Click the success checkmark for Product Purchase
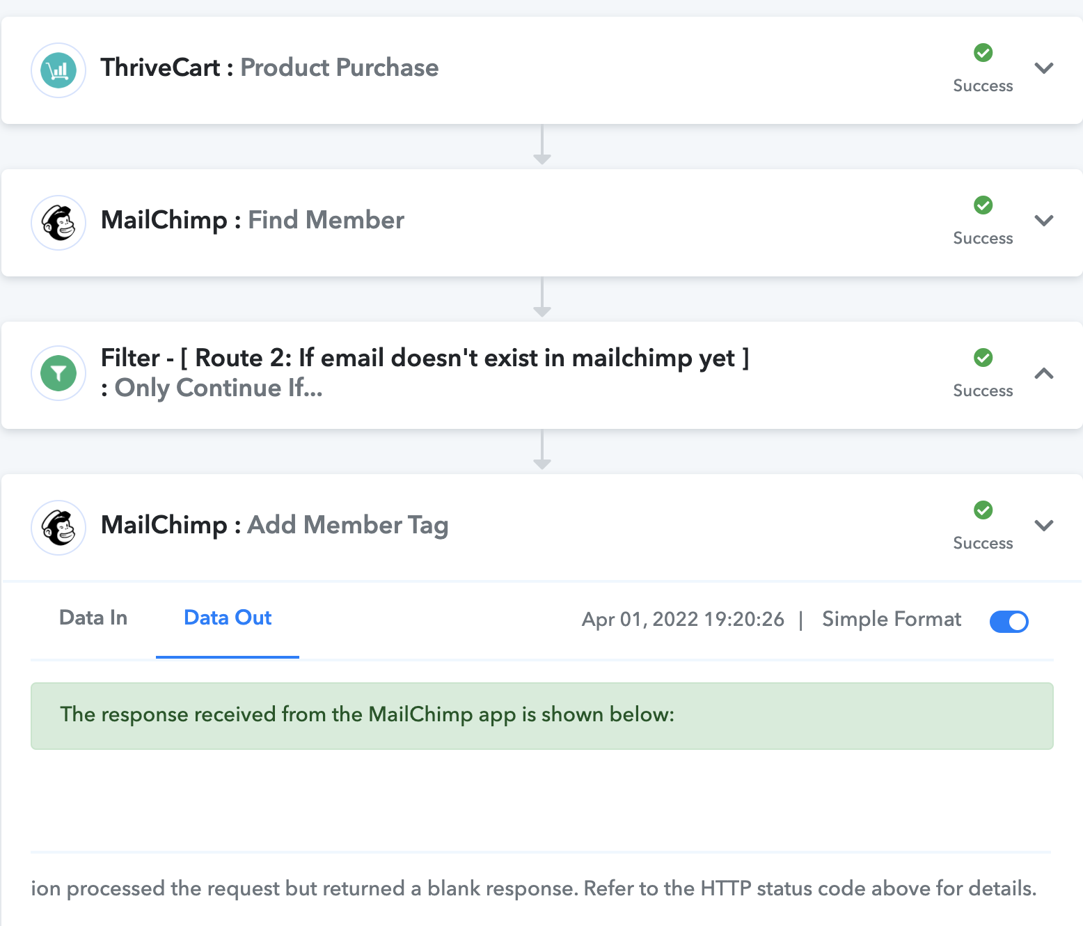Image resolution: width=1083 pixels, height=926 pixels. click(983, 53)
